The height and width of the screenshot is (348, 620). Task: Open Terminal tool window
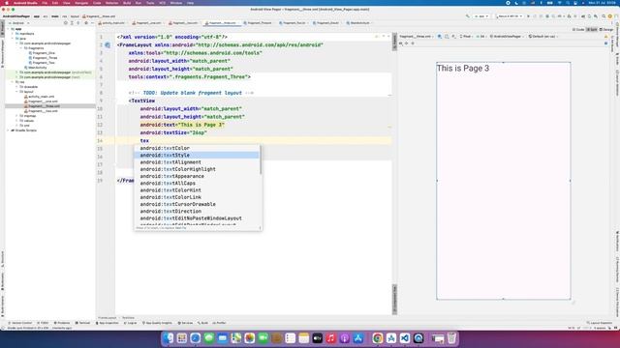tap(82, 323)
